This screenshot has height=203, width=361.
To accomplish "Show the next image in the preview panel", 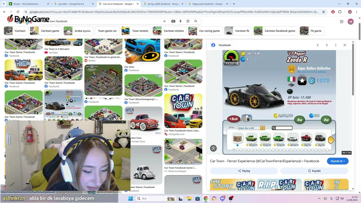I will [327, 45].
